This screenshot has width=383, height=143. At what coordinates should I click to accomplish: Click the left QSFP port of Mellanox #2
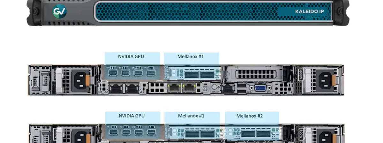tap(248, 134)
